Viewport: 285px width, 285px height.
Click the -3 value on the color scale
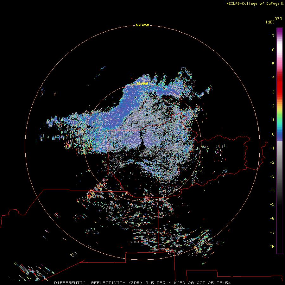click(x=272, y=176)
